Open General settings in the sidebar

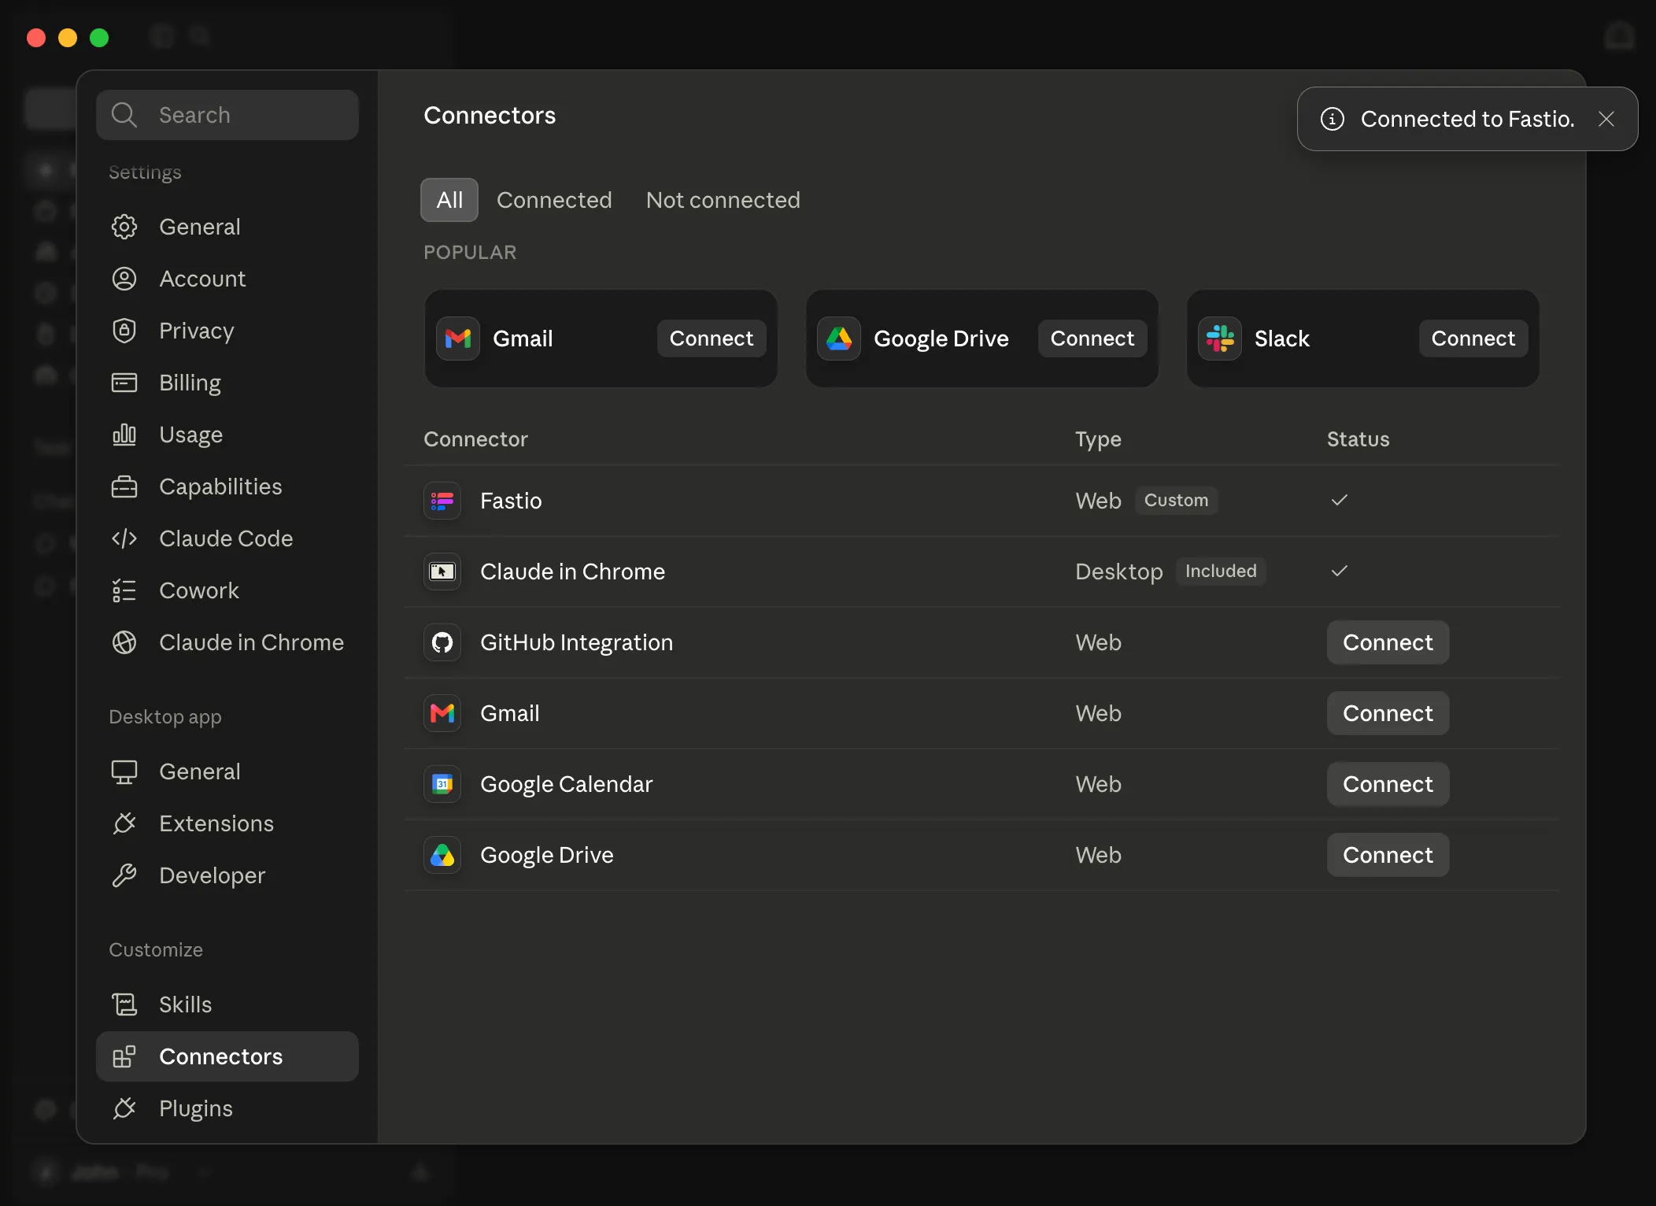coord(227,227)
